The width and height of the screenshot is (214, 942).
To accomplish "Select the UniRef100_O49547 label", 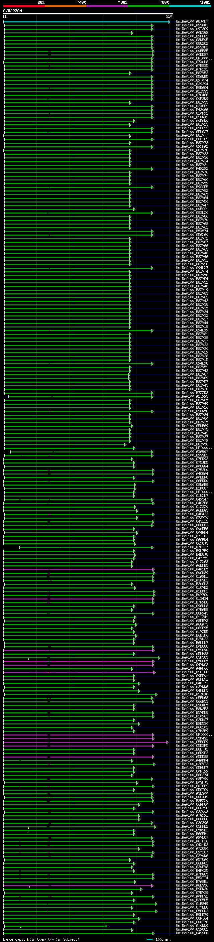I will [192, 500].
